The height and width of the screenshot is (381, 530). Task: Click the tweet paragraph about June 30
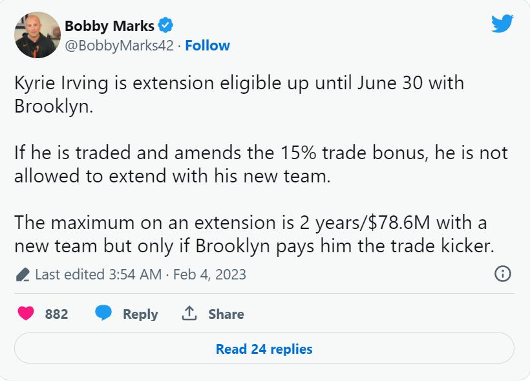(239, 94)
